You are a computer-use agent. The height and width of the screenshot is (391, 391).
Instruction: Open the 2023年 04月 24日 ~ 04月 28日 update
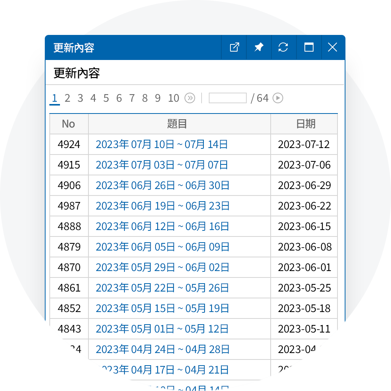pyautogui.click(x=162, y=349)
